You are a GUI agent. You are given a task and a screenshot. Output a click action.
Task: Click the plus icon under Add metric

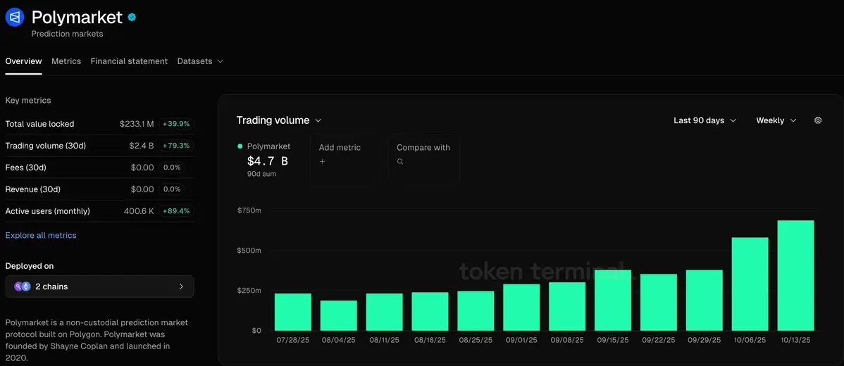(323, 162)
